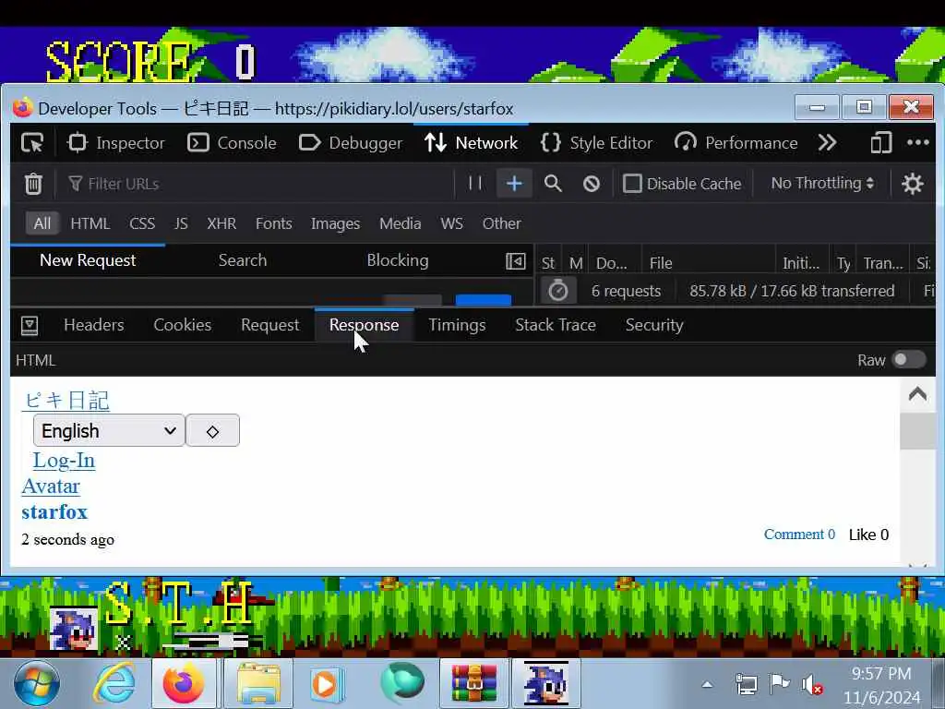
Task: Open the Security details tab
Action: pos(654,325)
